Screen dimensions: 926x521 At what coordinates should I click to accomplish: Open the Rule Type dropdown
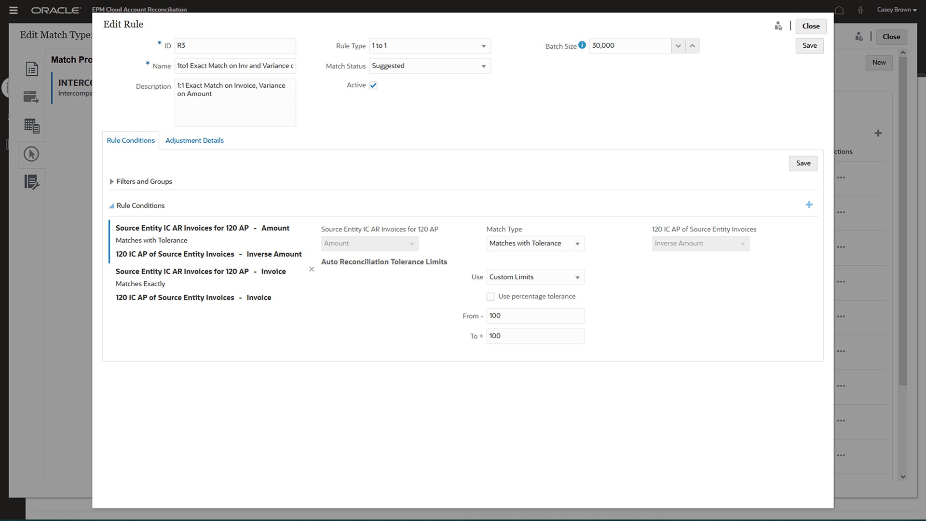[483, 45]
